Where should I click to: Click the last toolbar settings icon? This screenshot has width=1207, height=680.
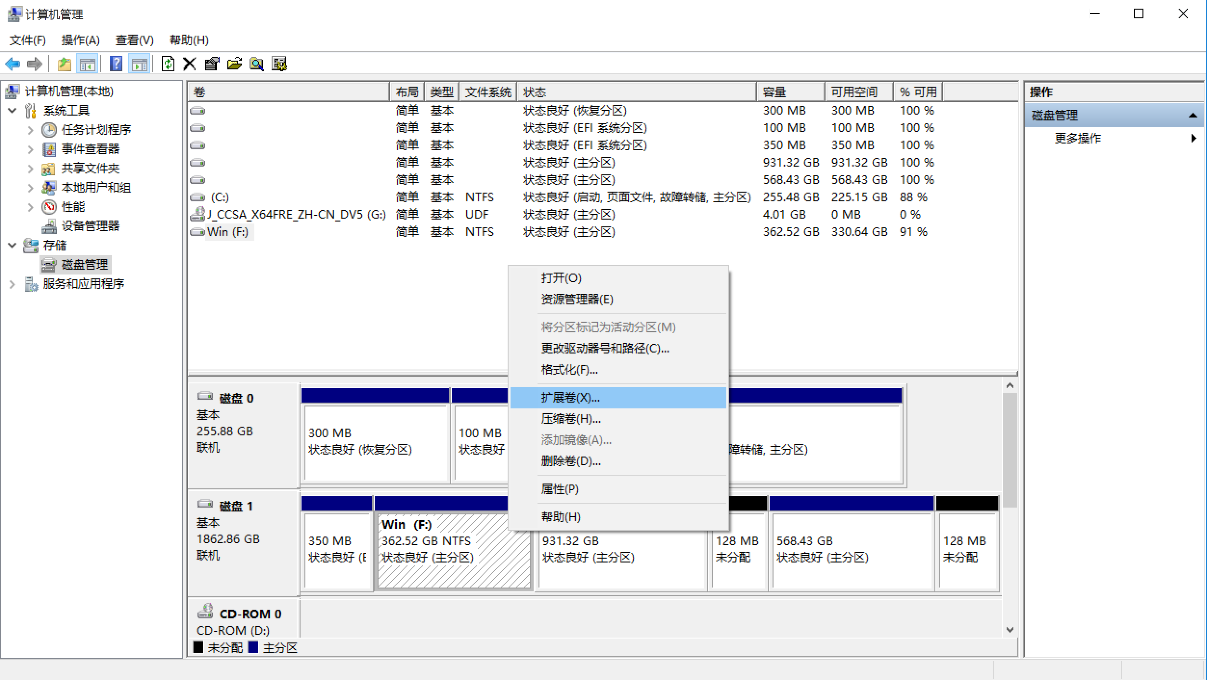[x=279, y=64]
